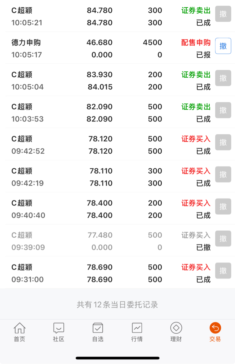235x364 pixels.
Task: Tap the 行情 market chart icon
Action: [x=137, y=332]
